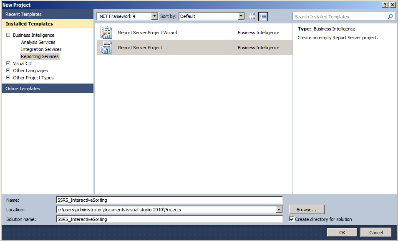Click the search magnifier icon
The width and height of the screenshot is (398, 241).
390,16
